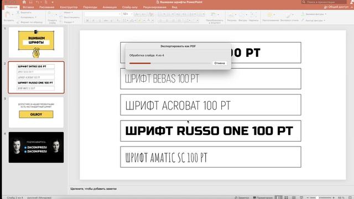
Task: Cancel the PDF export with Отмена
Action: [220, 63]
